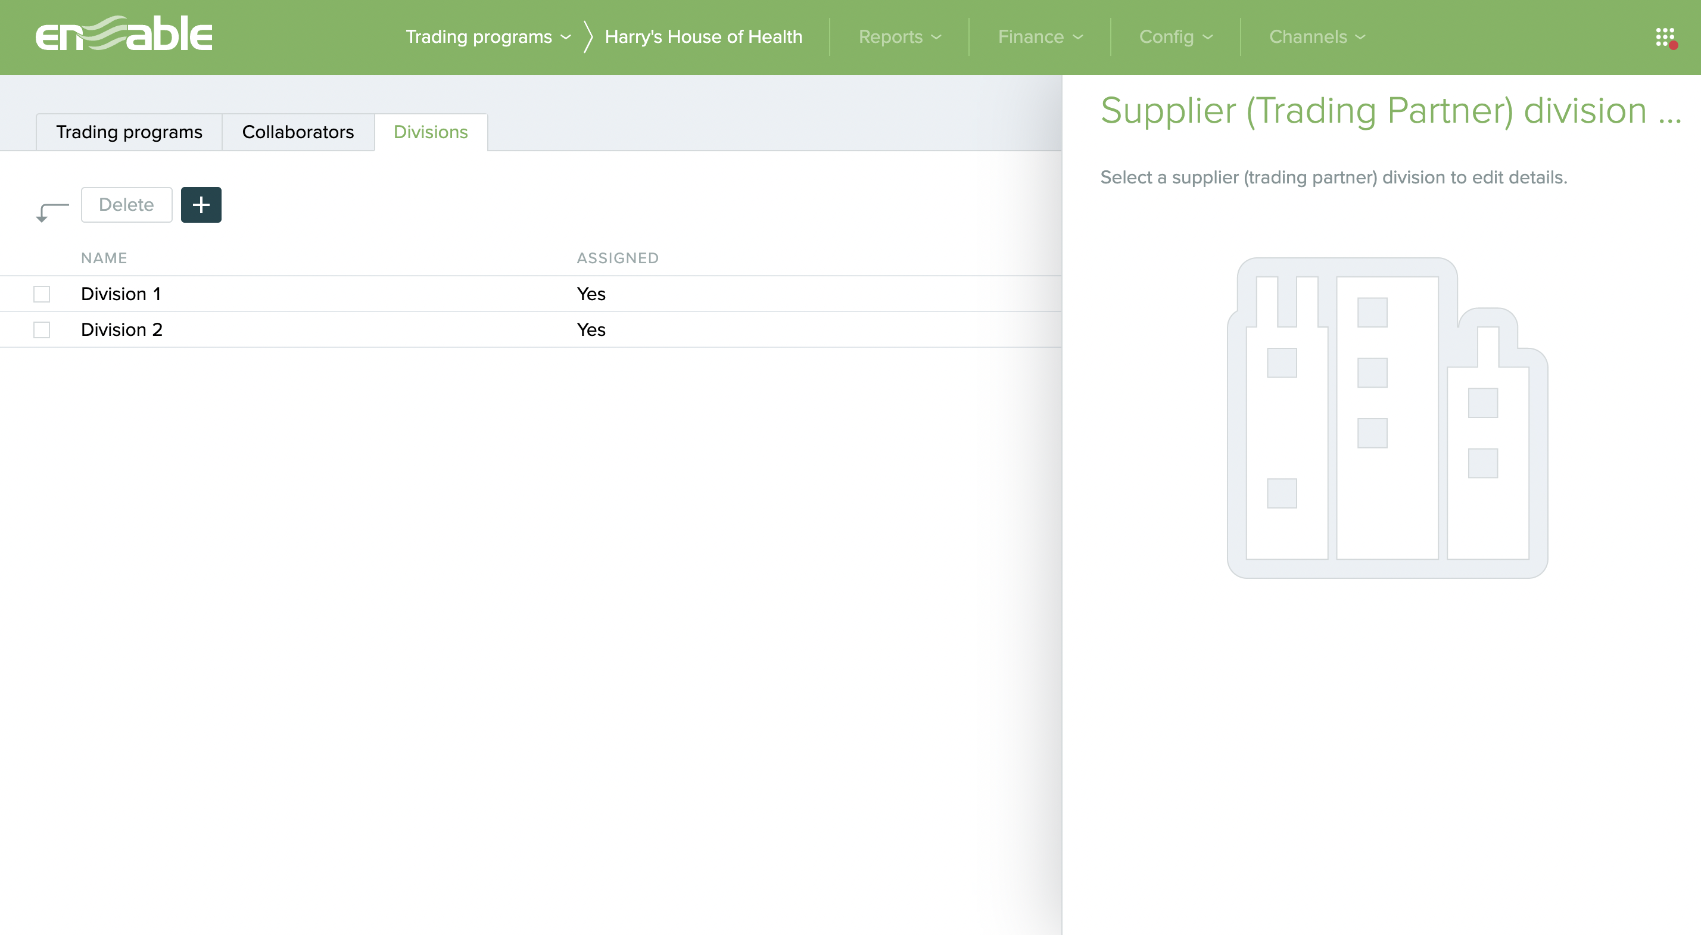Select the Divisions tab
Image resolution: width=1701 pixels, height=935 pixels.
tap(431, 132)
